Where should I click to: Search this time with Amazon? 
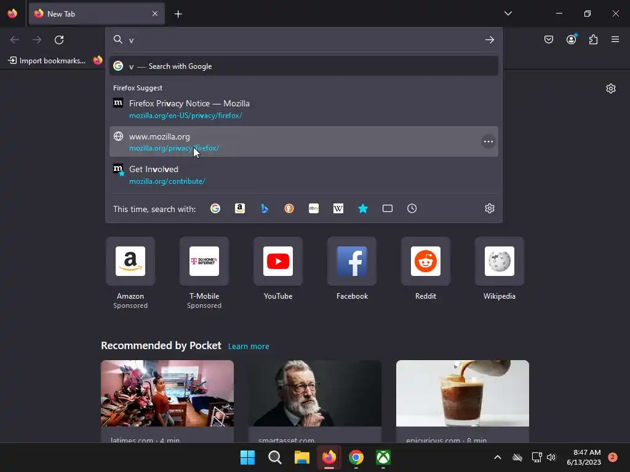[240, 208]
